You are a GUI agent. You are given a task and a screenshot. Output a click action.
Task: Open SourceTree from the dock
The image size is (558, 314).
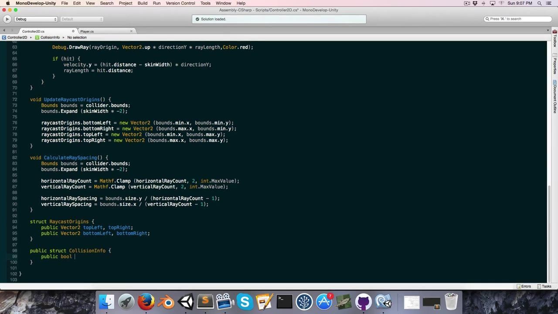tap(304, 302)
